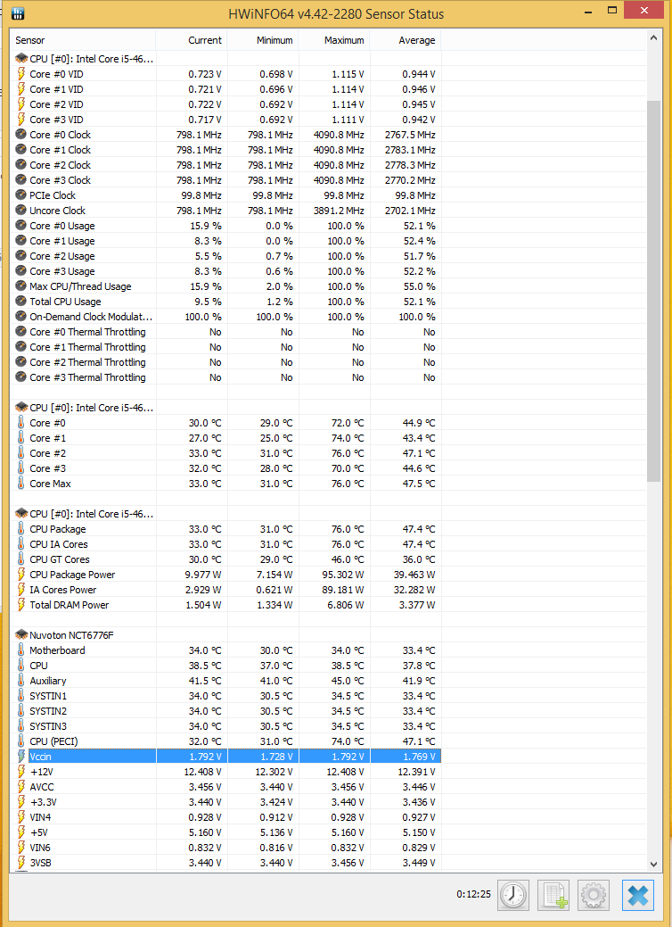
Task: Click the Sensor column header
Action: (x=83, y=40)
